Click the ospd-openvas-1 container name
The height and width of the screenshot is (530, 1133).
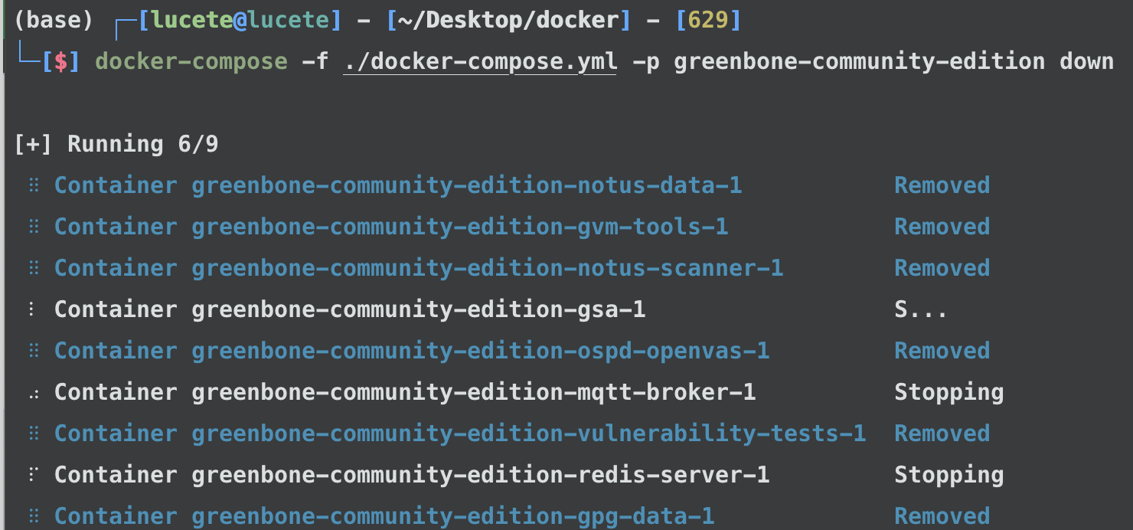[x=480, y=351]
